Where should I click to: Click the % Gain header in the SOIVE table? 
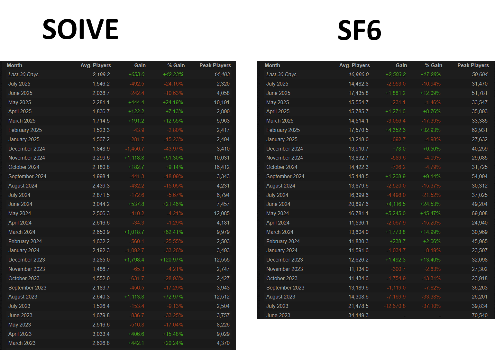[x=176, y=65]
